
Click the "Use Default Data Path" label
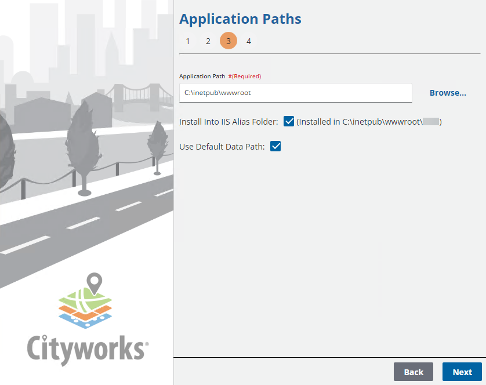tap(222, 147)
